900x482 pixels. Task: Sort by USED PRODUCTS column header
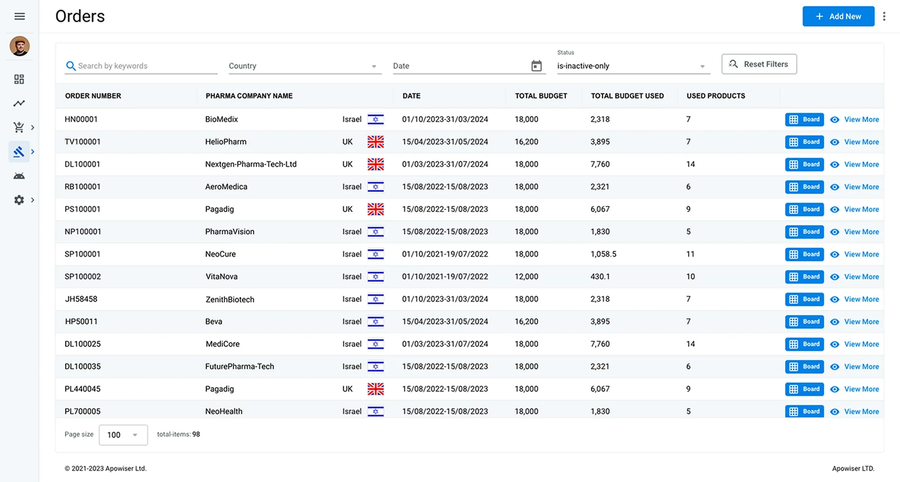tap(716, 96)
